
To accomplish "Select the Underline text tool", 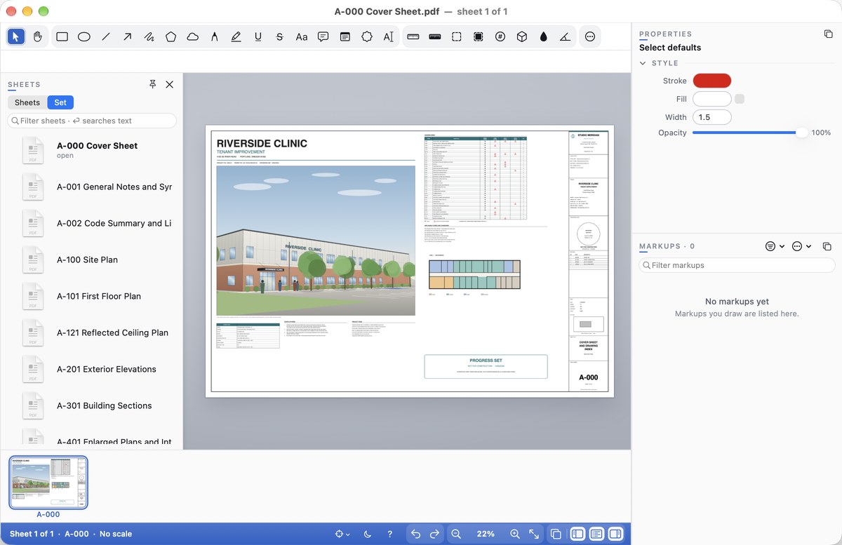I will 258,36.
